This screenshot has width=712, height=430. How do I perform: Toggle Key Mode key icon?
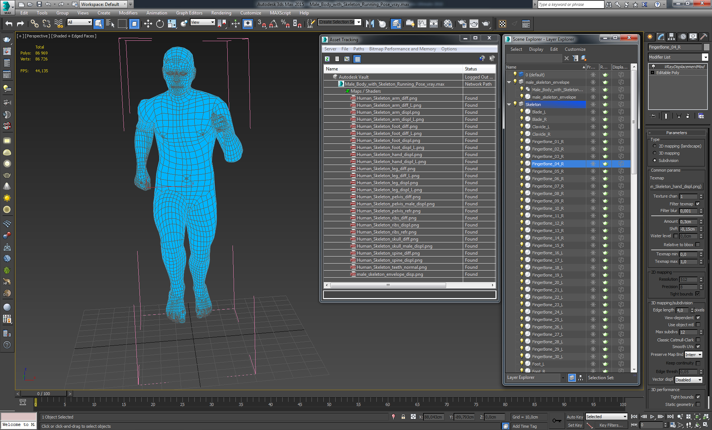click(557, 421)
